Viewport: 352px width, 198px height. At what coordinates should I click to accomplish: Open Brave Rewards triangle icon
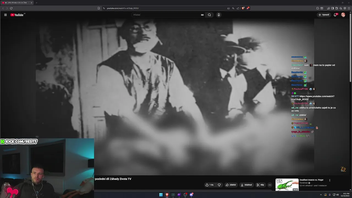click(x=248, y=8)
